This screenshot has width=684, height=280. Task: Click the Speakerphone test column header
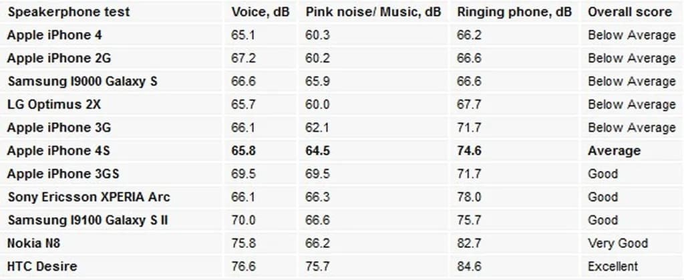click(x=69, y=12)
